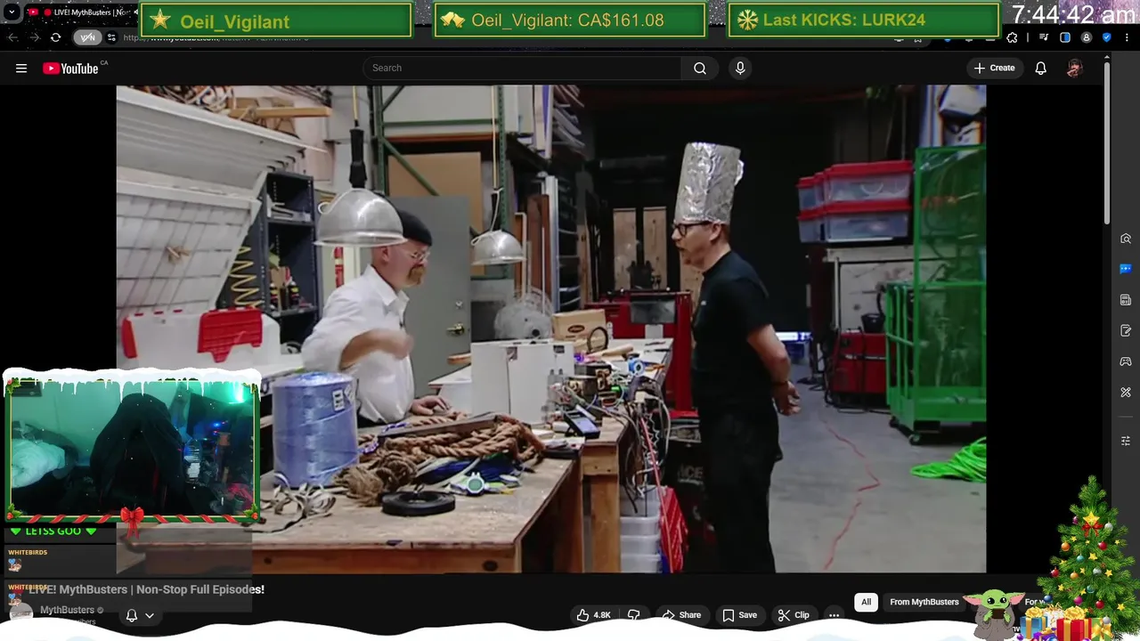
Task: Click the Save button
Action: 739,615
